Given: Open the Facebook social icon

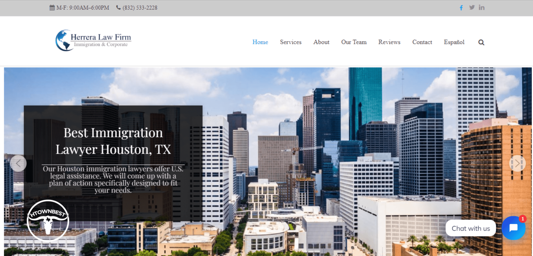Looking at the screenshot, I should tap(461, 8).
